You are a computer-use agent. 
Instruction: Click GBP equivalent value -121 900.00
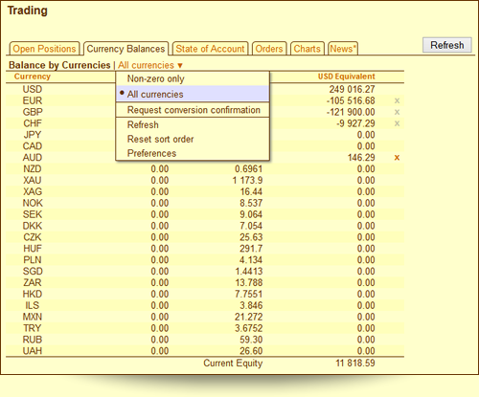tap(351, 112)
